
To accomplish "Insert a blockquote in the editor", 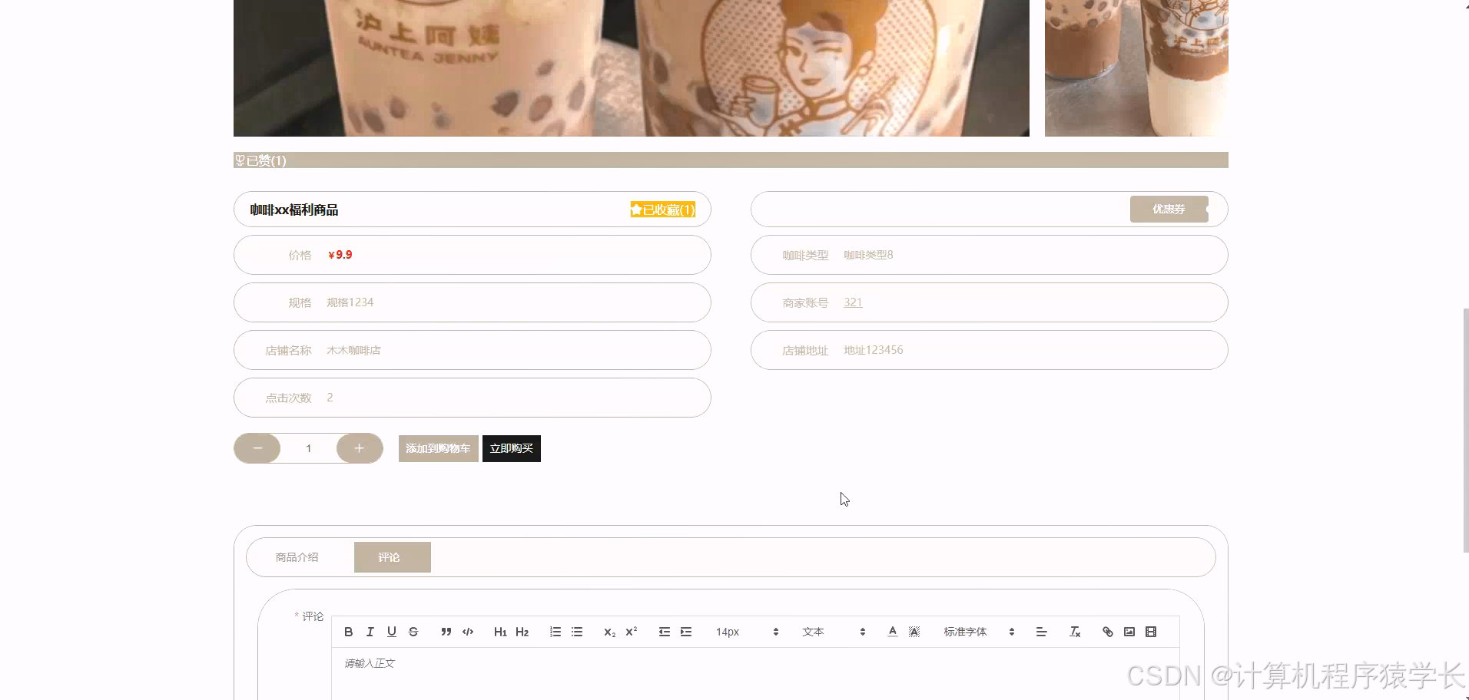I will (446, 632).
